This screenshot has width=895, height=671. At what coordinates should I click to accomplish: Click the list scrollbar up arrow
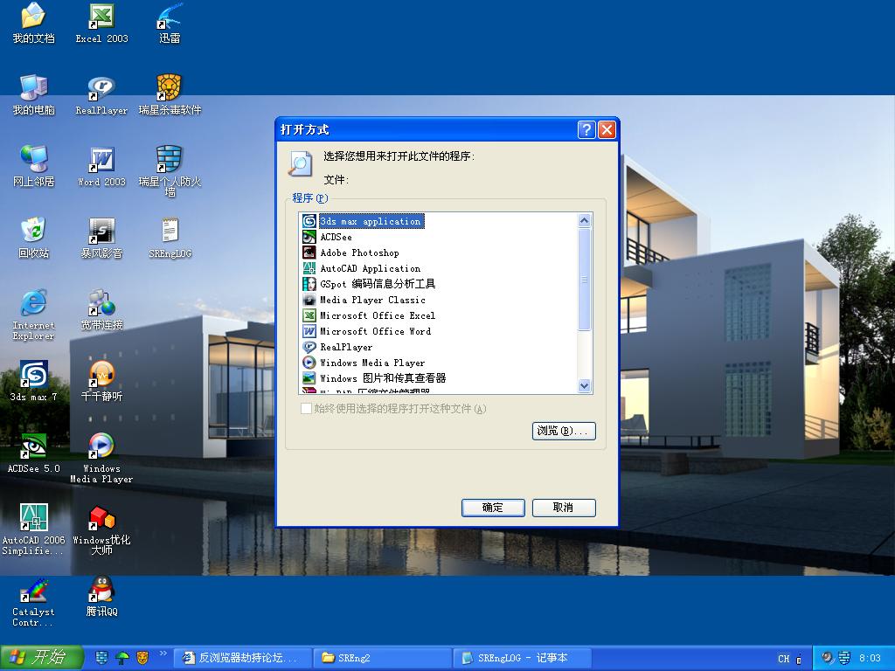pyautogui.click(x=585, y=221)
